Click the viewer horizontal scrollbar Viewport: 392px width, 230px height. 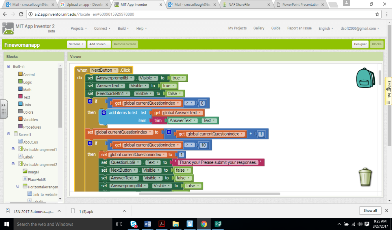(x=209, y=194)
